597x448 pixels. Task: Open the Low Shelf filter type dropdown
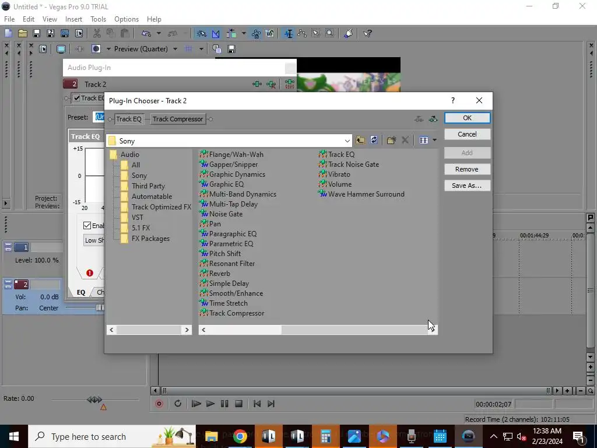tap(94, 240)
